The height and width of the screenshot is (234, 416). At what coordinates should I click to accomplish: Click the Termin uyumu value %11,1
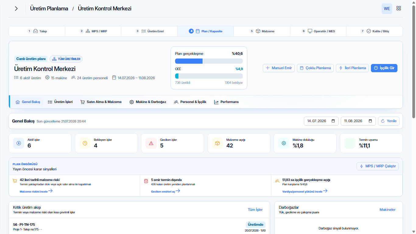tap(365, 146)
